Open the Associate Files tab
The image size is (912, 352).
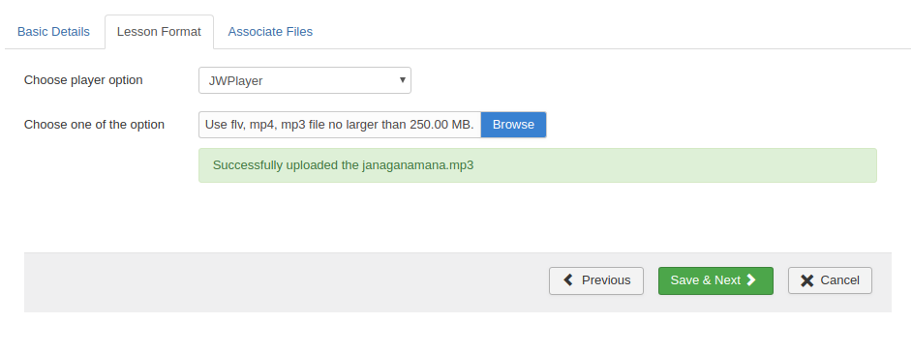(x=270, y=31)
